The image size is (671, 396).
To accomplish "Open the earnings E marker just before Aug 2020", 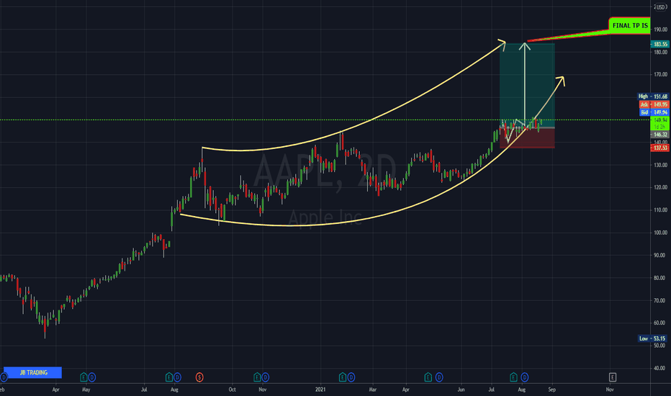I will tap(169, 377).
